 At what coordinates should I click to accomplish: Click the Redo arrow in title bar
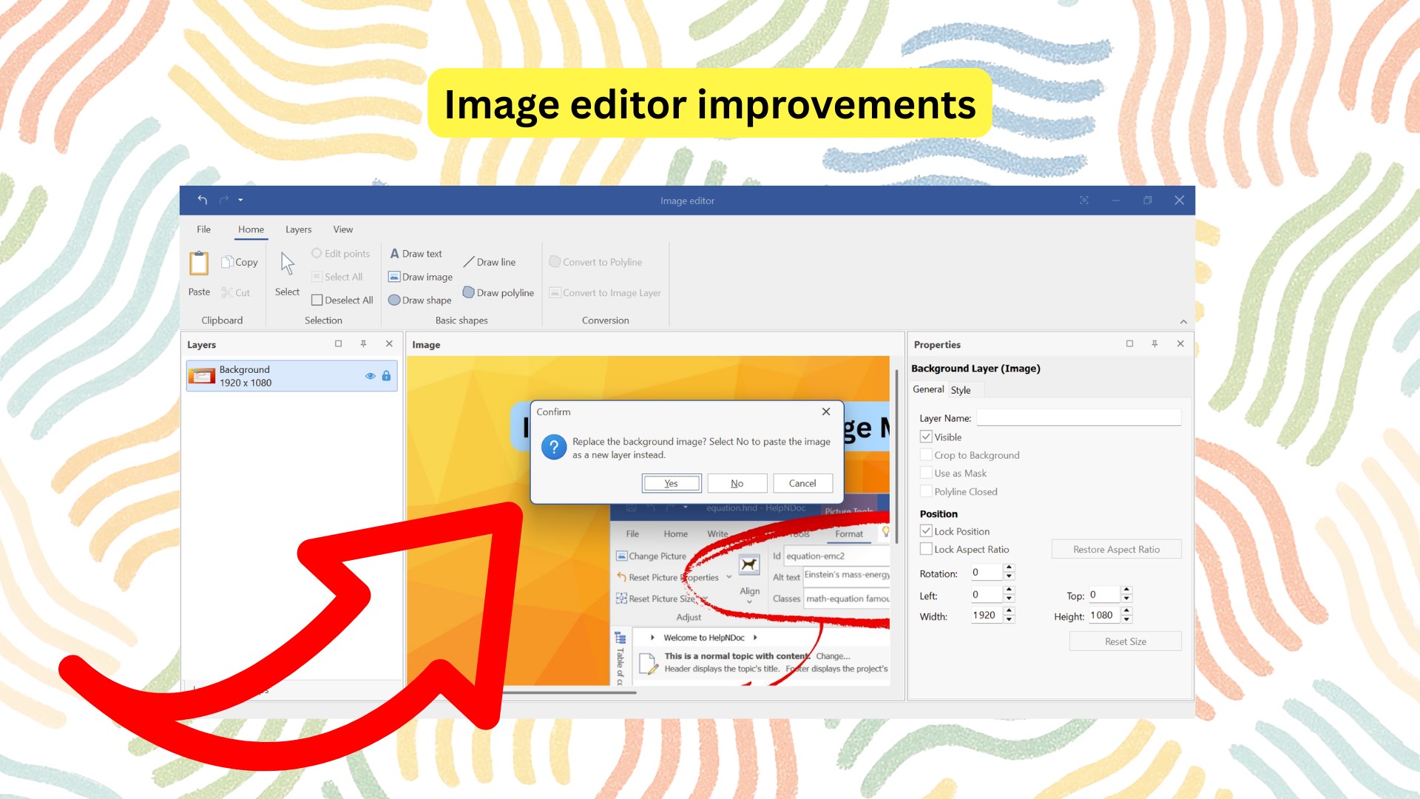click(x=223, y=200)
